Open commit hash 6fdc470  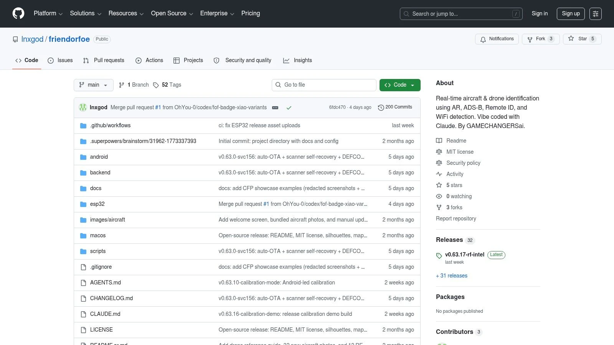(x=337, y=108)
